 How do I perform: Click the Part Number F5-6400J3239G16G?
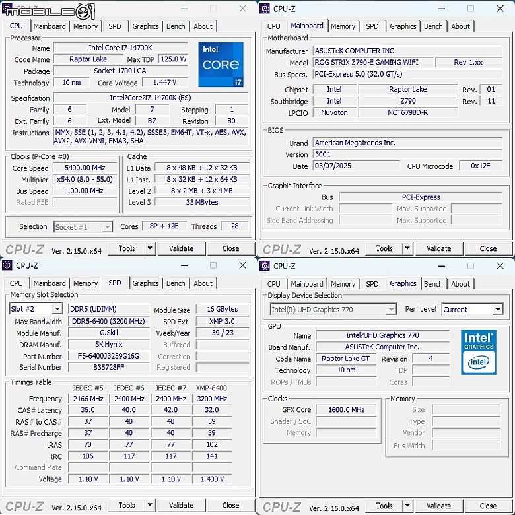tap(108, 356)
